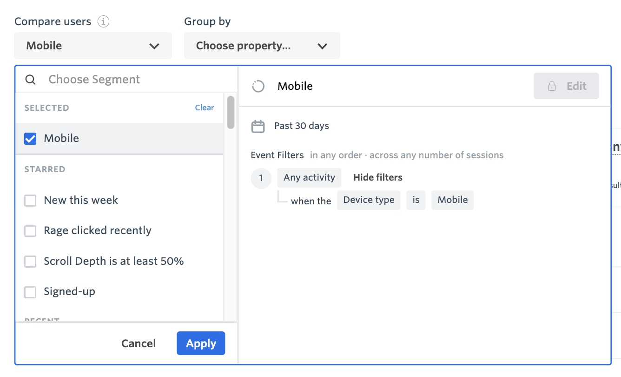Open the Device type property selector
The image size is (621, 377).
pyautogui.click(x=369, y=200)
